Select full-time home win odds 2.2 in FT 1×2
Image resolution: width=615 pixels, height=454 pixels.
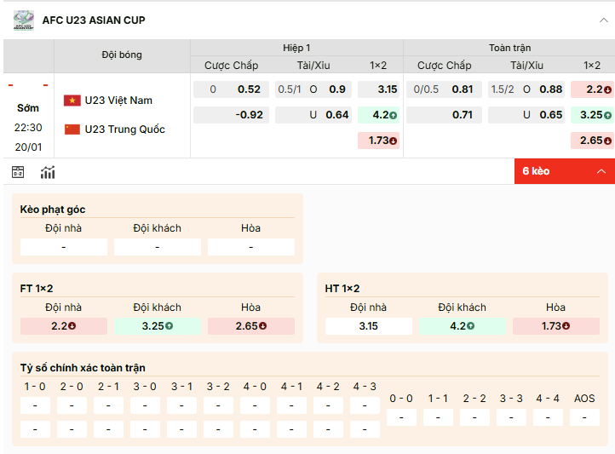pyautogui.click(x=64, y=326)
